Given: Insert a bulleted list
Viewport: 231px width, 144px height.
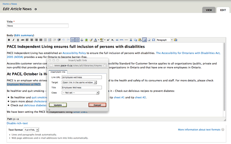Looking at the screenshot, I should (45, 40).
